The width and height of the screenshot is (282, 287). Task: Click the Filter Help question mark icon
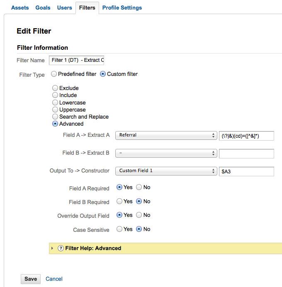pos(61,248)
